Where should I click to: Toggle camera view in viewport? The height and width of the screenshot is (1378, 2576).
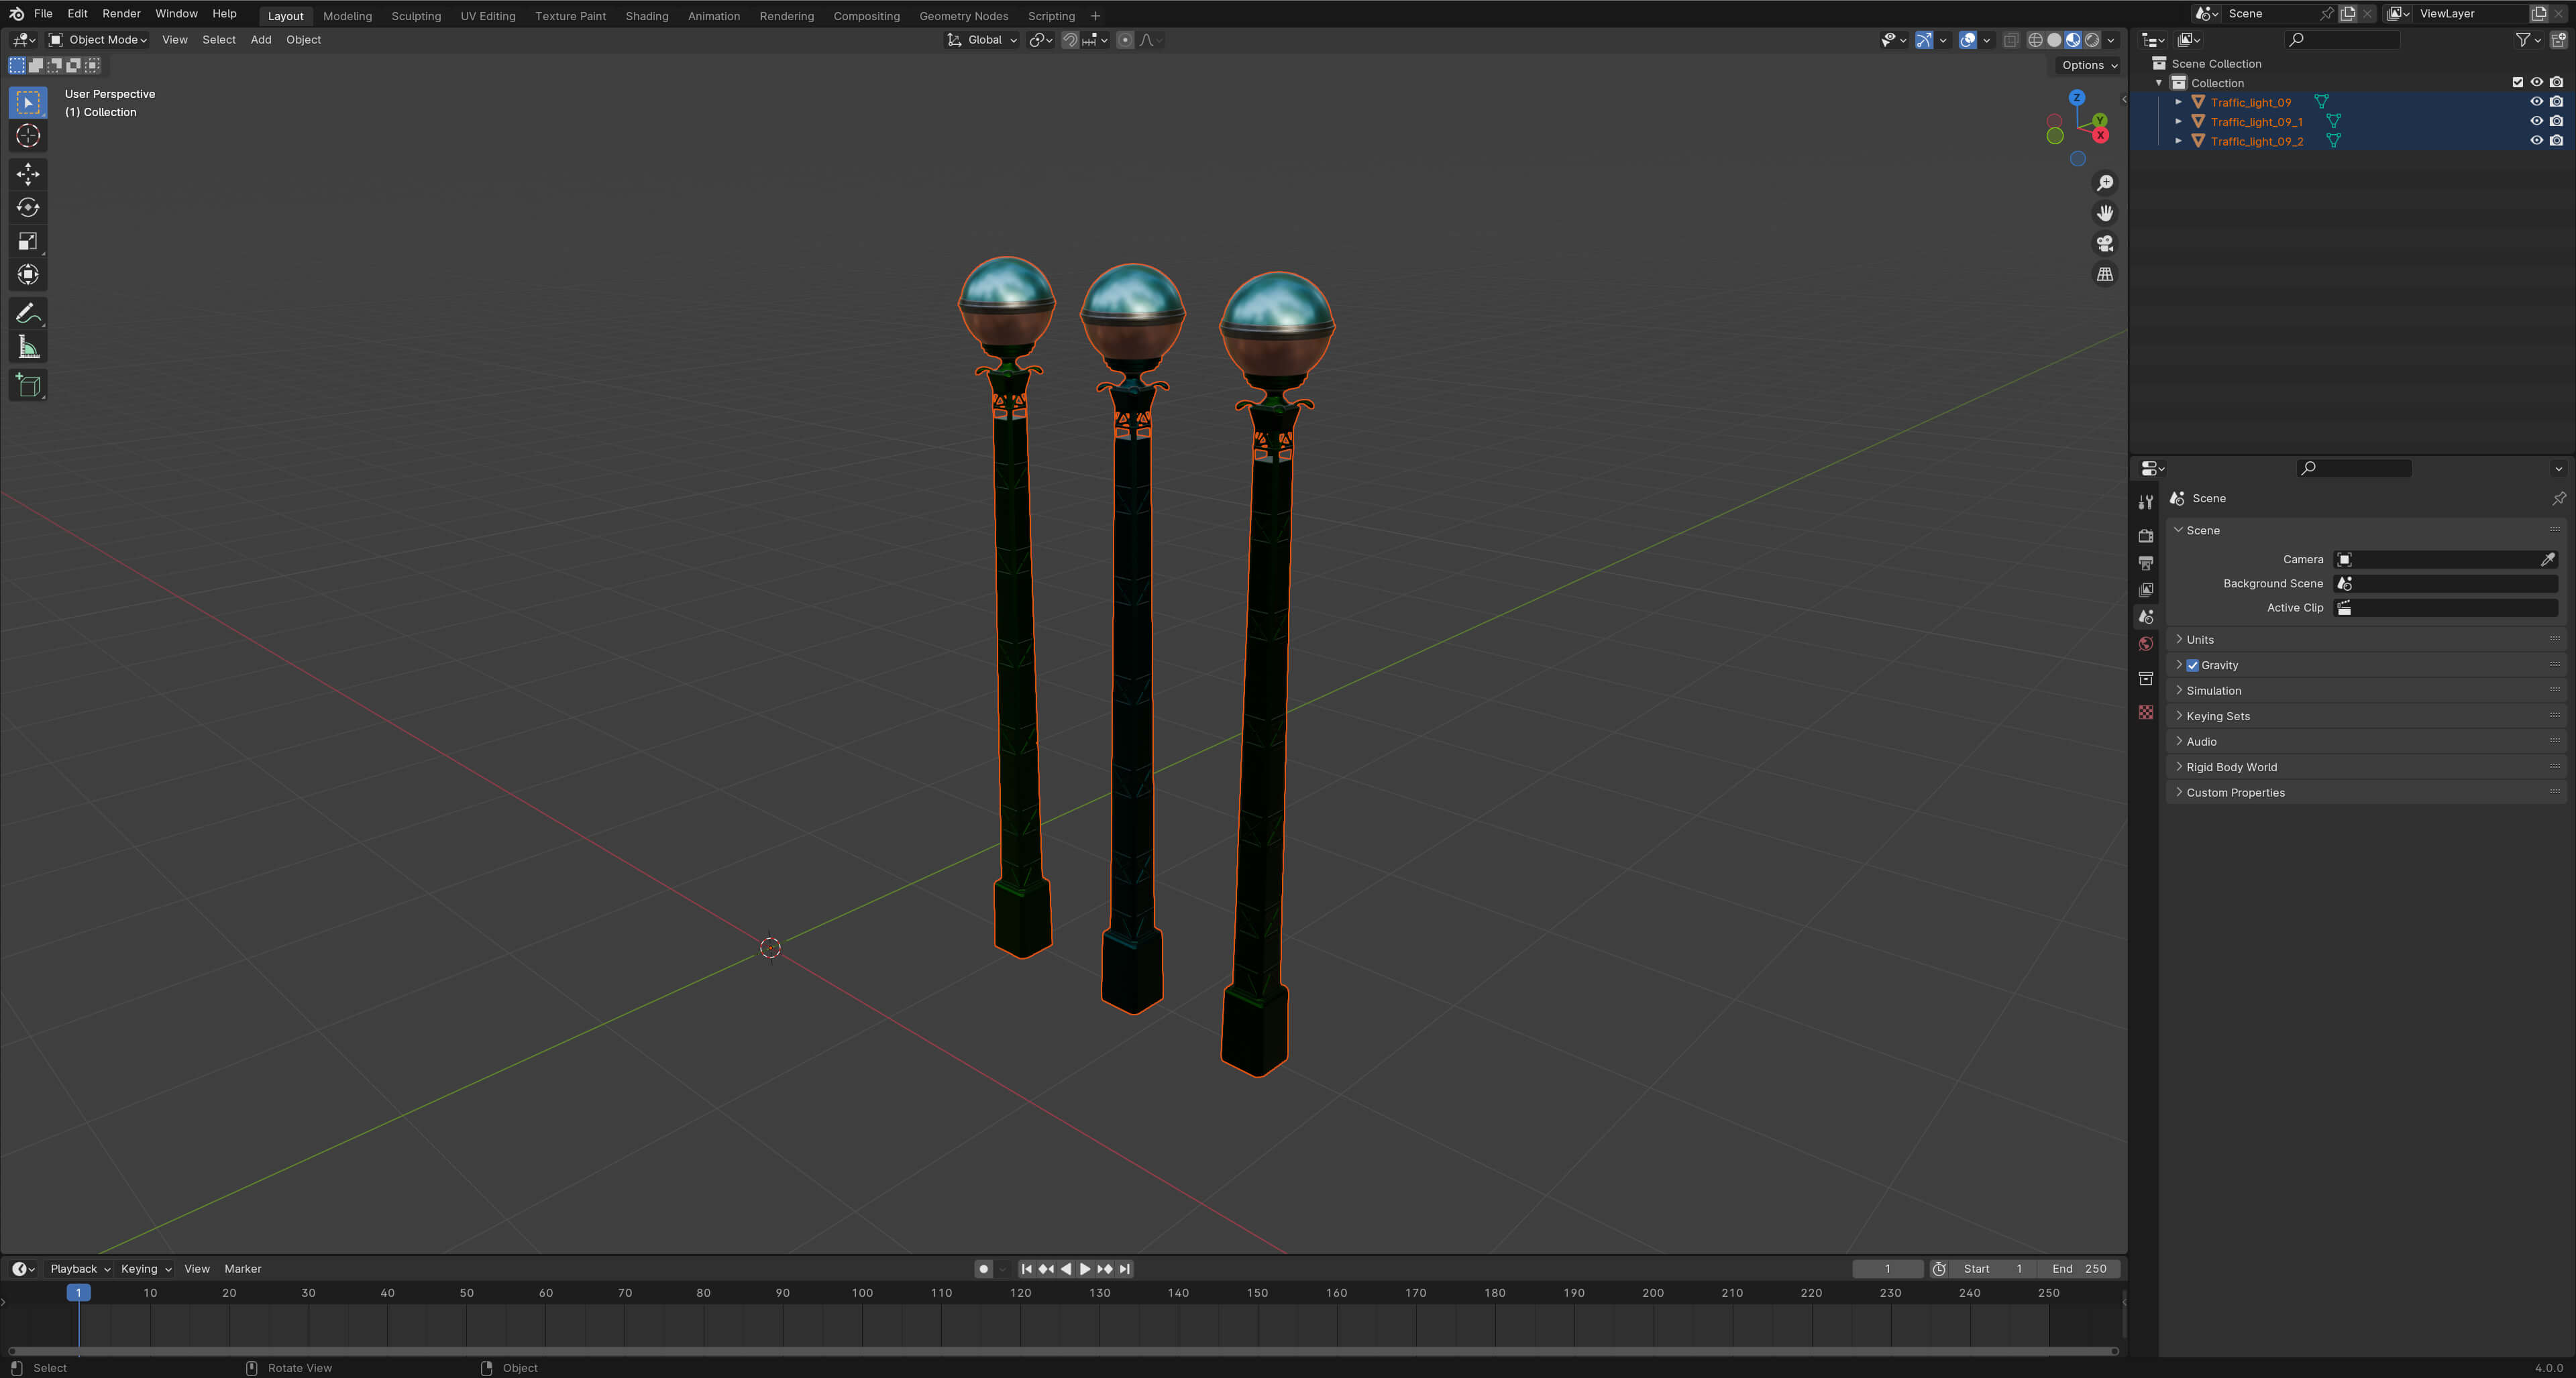click(2105, 244)
